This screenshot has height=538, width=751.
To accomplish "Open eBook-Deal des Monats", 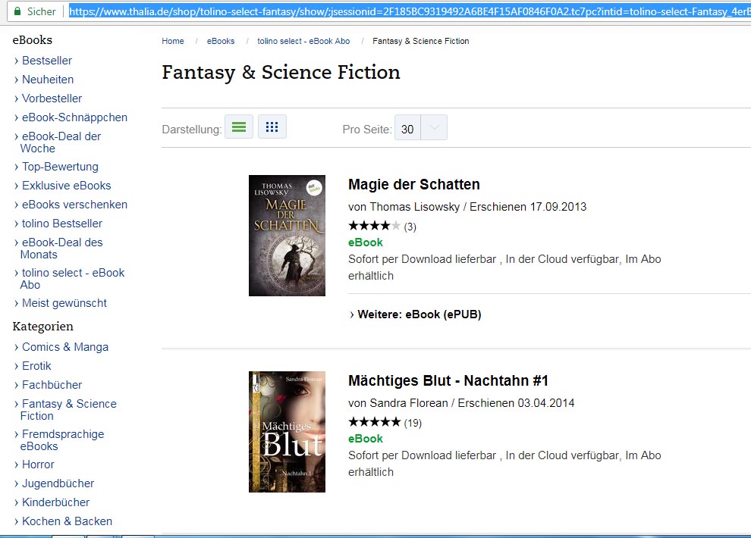I will click(61, 249).
